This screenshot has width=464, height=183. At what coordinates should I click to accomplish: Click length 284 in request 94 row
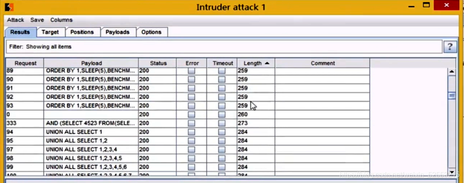(243, 132)
